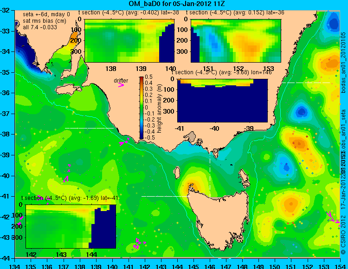Click the -0.5 tick on the colorbar

149,137
